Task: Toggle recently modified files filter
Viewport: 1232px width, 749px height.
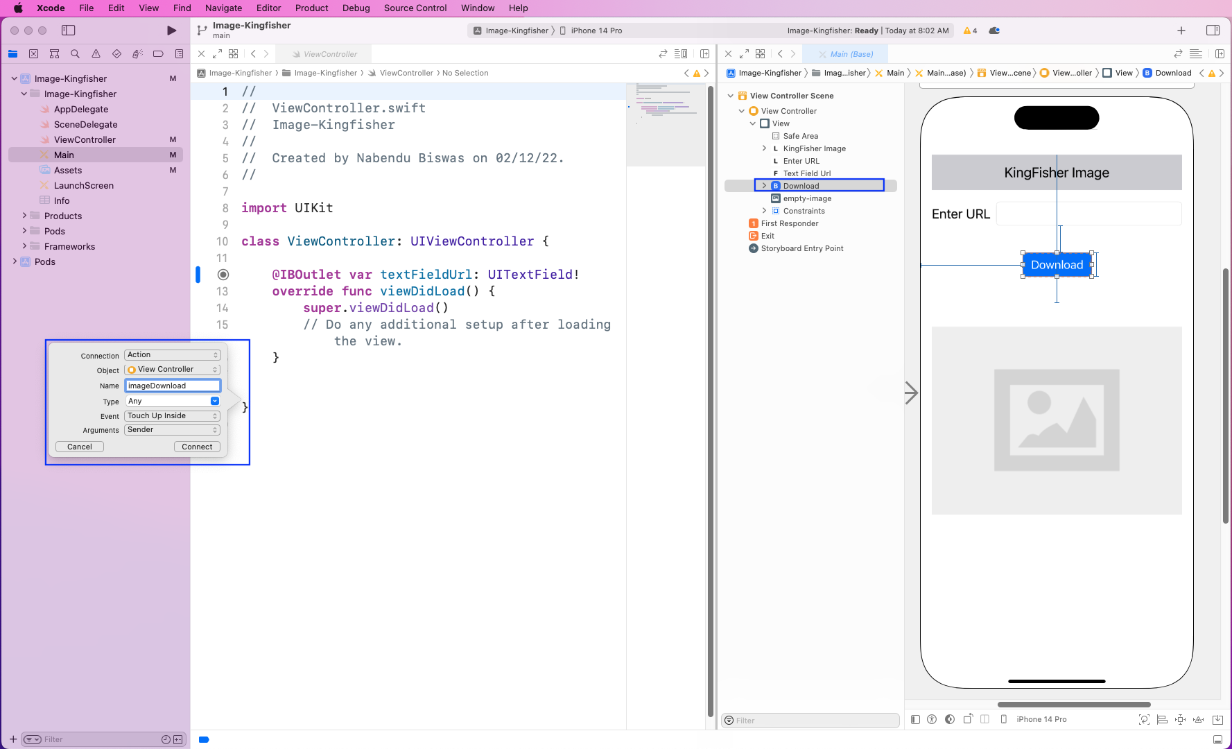Action: point(166,740)
